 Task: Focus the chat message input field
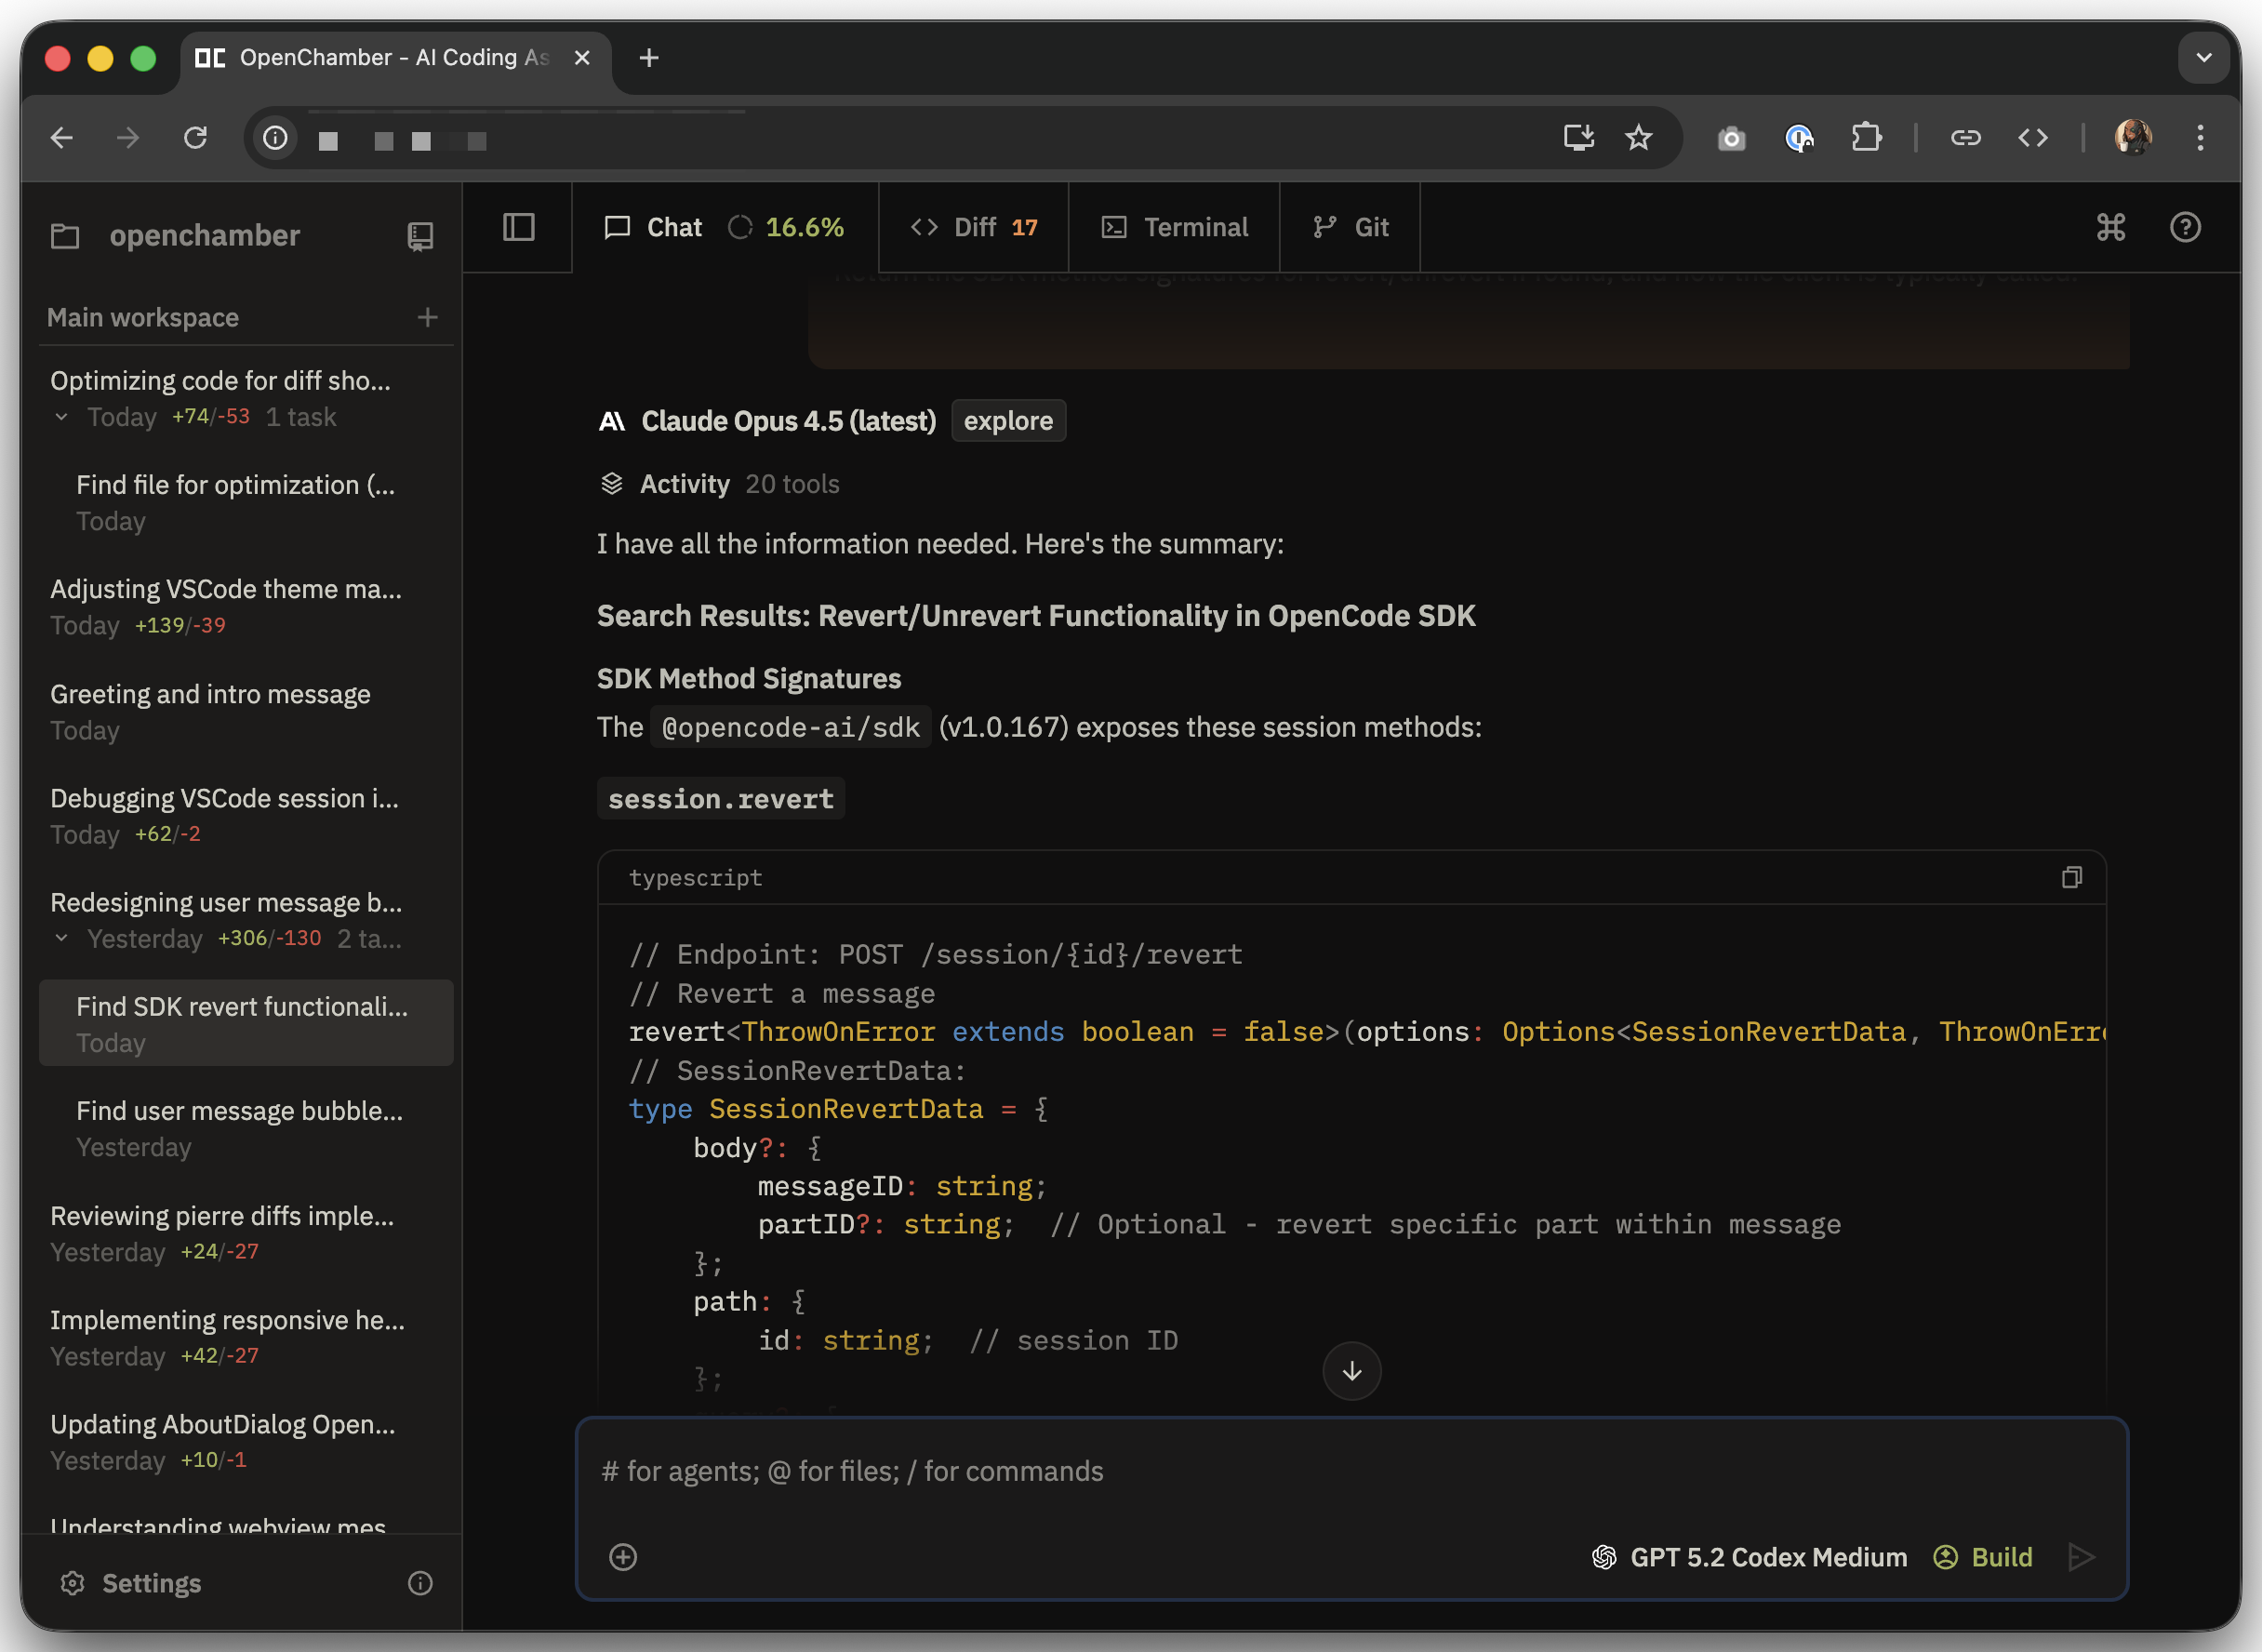[1351, 1471]
